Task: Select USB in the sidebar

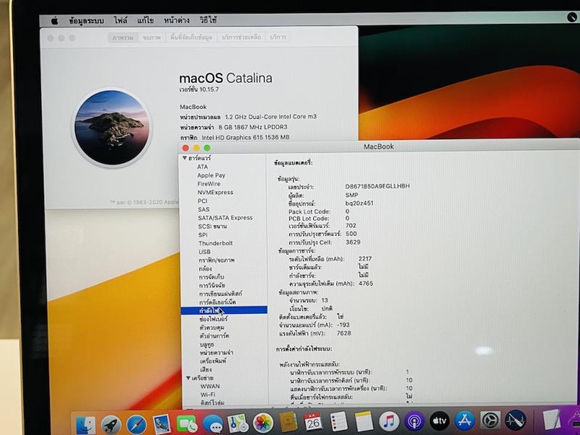Action: (x=204, y=252)
